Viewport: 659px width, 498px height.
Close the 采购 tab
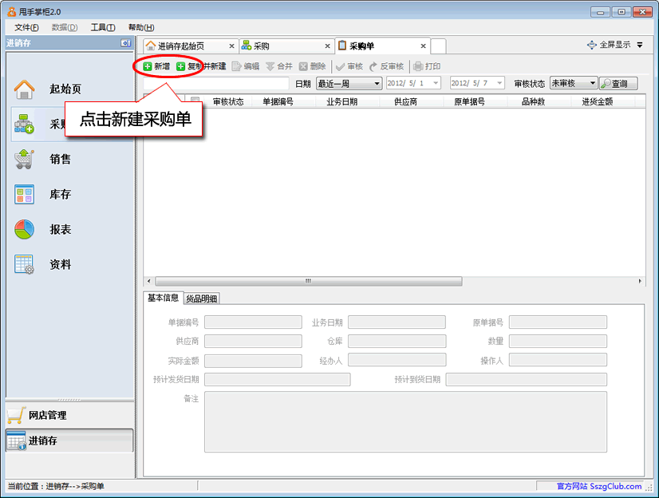coord(327,45)
